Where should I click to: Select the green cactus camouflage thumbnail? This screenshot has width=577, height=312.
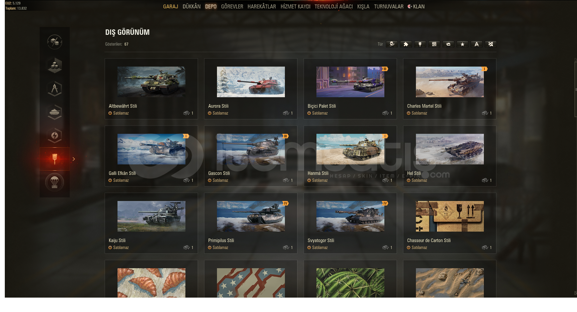tap(350, 283)
